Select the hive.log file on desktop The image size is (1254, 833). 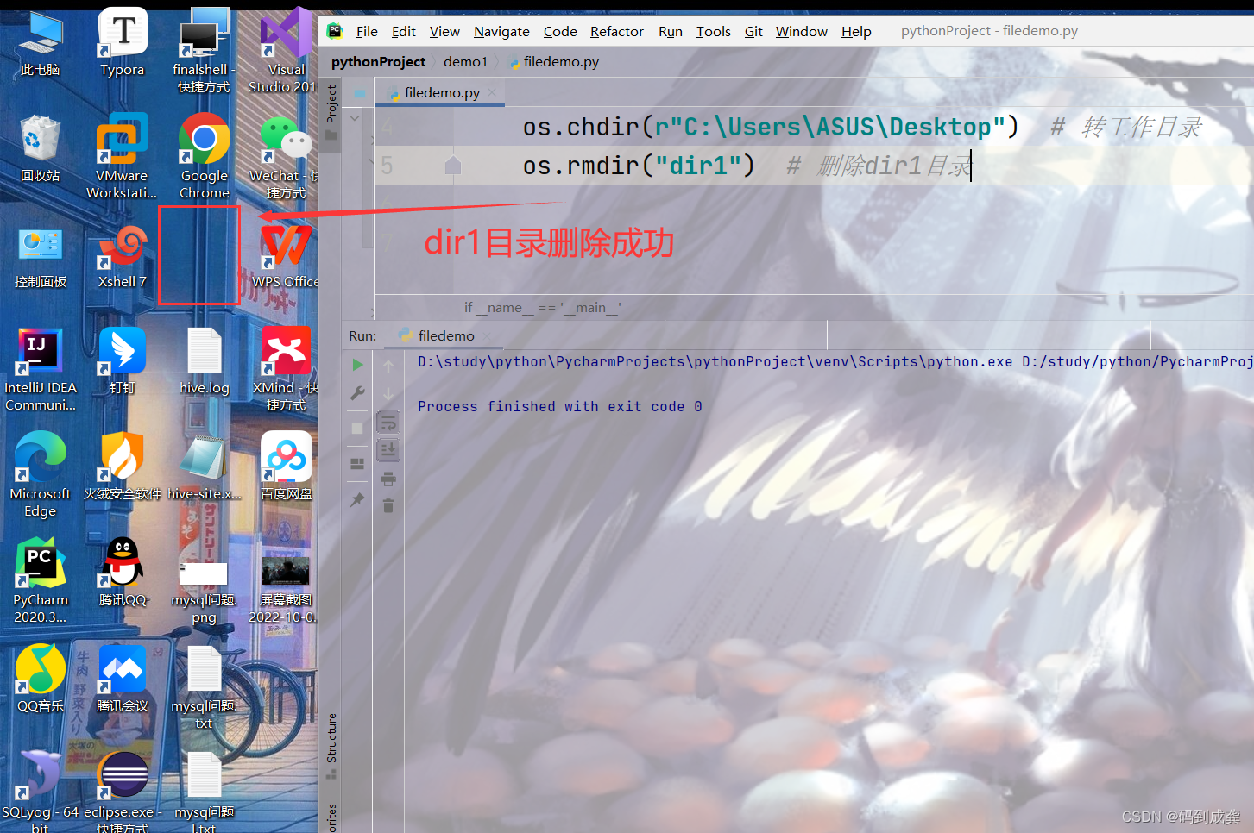click(x=205, y=360)
